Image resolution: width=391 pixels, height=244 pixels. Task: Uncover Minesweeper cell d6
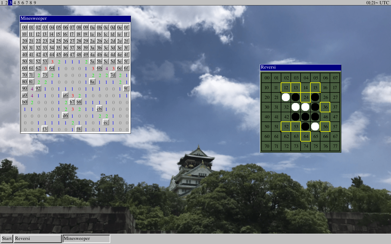click(65, 115)
